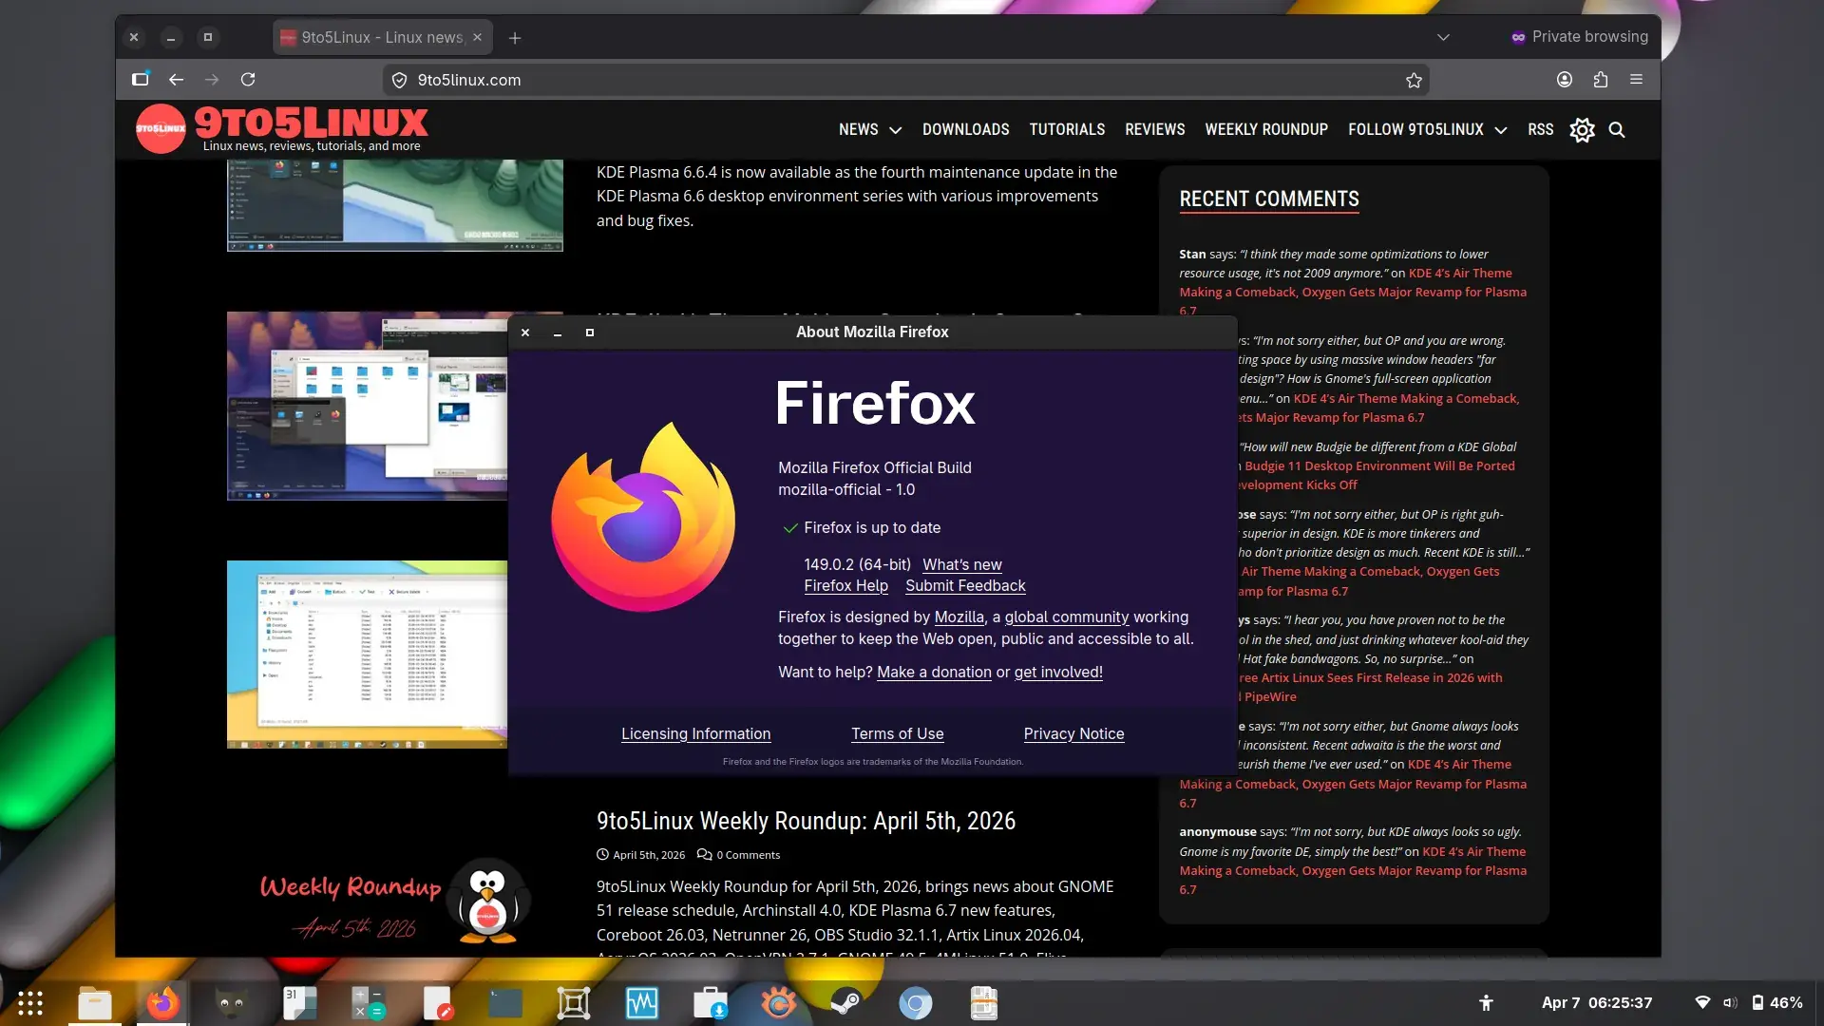
Task: Click the What's new link
Action: coord(961,565)
